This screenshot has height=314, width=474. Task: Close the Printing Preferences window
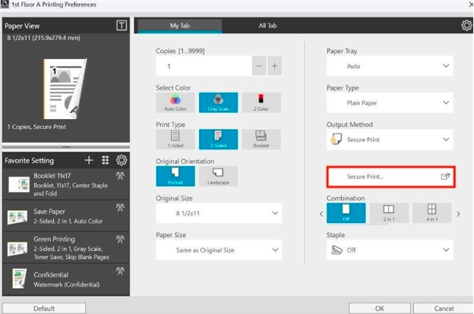471,5
